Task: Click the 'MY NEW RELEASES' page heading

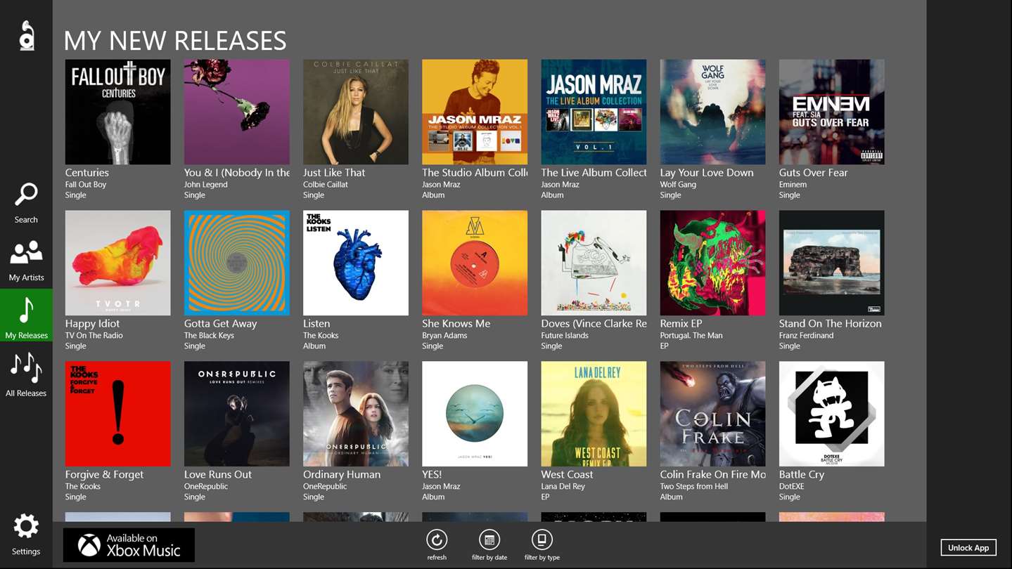Action: (175, 41)
